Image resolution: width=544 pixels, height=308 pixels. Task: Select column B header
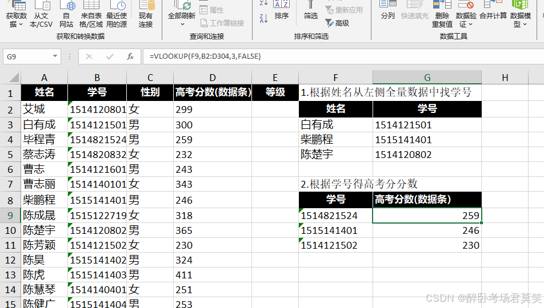97,78
